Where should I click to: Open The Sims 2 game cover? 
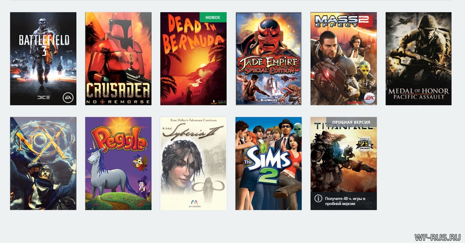pos(269,163)
